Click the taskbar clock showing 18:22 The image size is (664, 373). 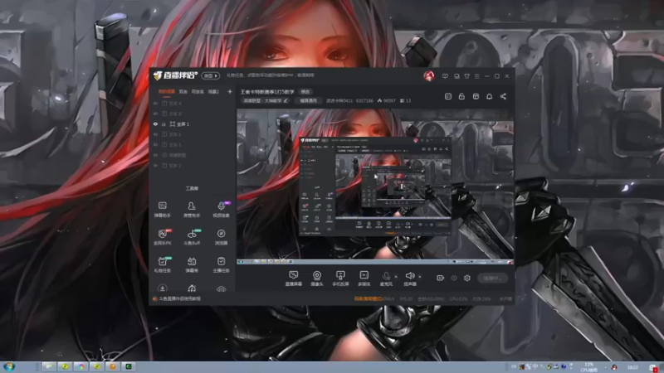[632, 367]
